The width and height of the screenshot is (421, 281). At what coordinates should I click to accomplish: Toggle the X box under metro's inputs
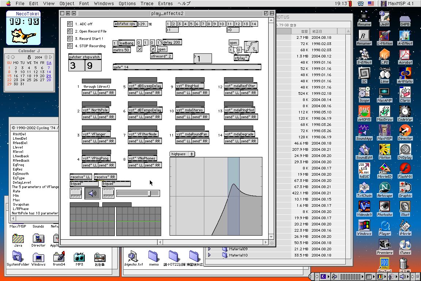[139, 49]
